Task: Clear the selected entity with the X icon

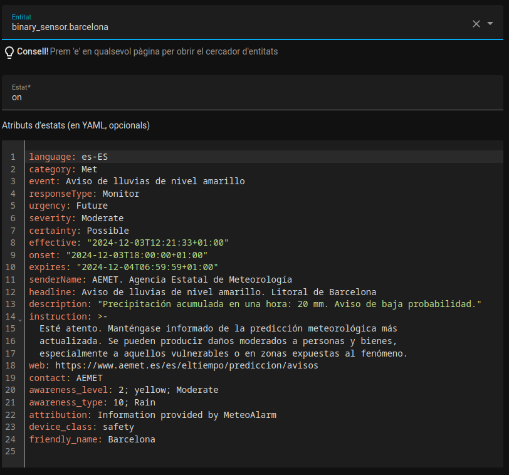Action: 476,24
